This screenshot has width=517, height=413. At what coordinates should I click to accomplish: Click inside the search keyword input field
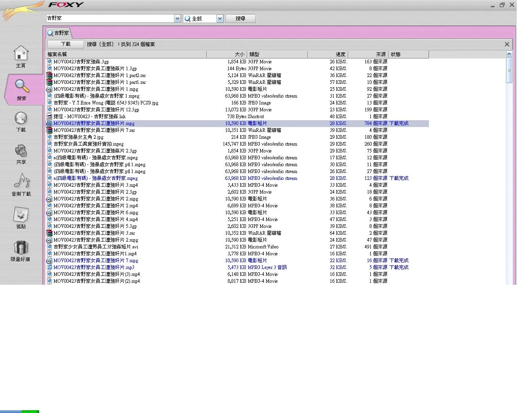[110, 19]
